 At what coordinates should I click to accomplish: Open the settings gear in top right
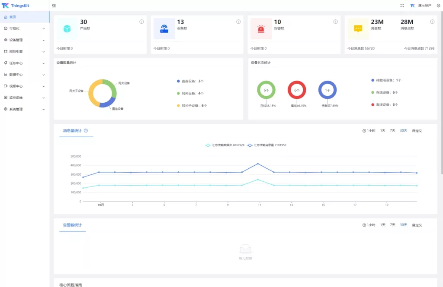point(438,6)
